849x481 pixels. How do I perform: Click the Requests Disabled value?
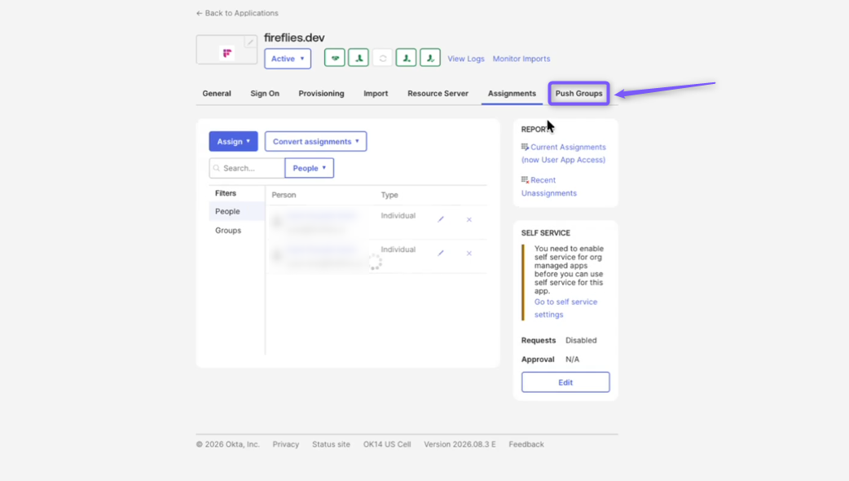581,340
